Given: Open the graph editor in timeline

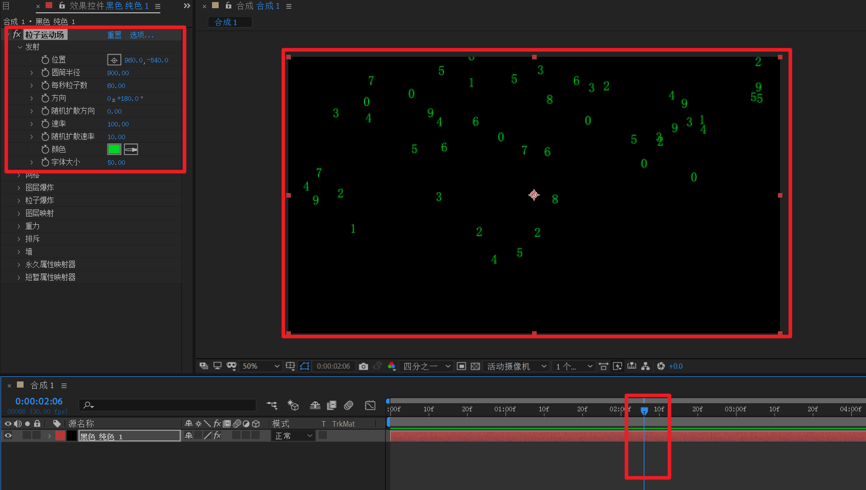Looking at the screenshot, I should pos(370,406).
